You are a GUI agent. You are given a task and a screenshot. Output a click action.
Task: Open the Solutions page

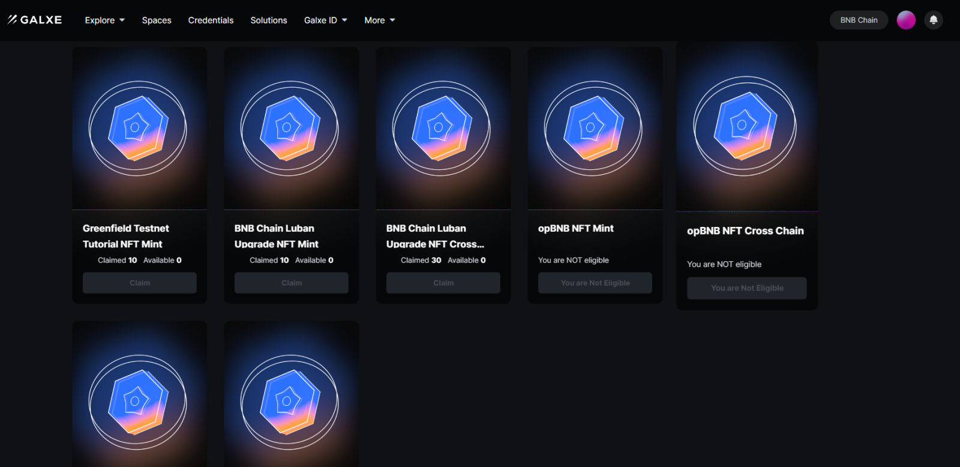(269, 20)
